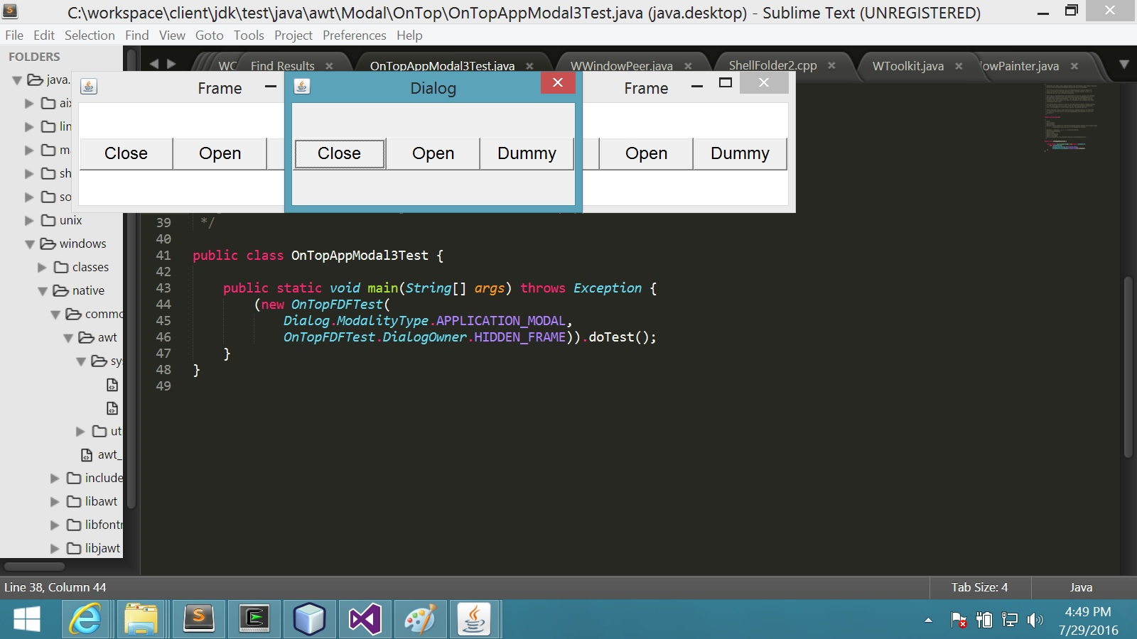The width and height of the screenshot is (1137, 639).
Task: Open the Paint app in taskbar
Action: click(x=419, y=619)
